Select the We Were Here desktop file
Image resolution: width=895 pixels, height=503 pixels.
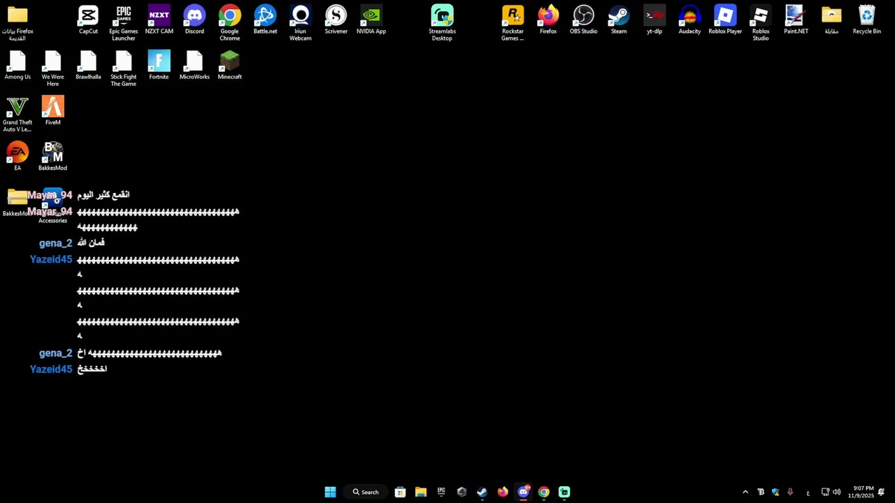pyautogui.click(x=52, y=68)
